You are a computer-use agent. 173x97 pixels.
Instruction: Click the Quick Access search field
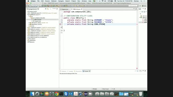(133, 6)
